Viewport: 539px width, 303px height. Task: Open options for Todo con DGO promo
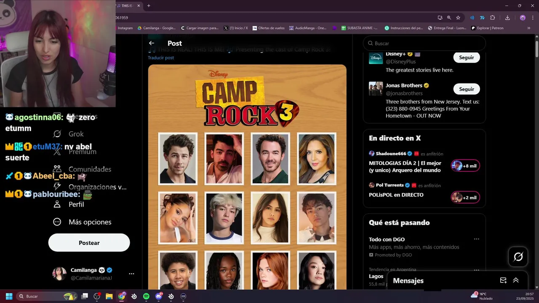pyautogui.click(x=476, y=239)
